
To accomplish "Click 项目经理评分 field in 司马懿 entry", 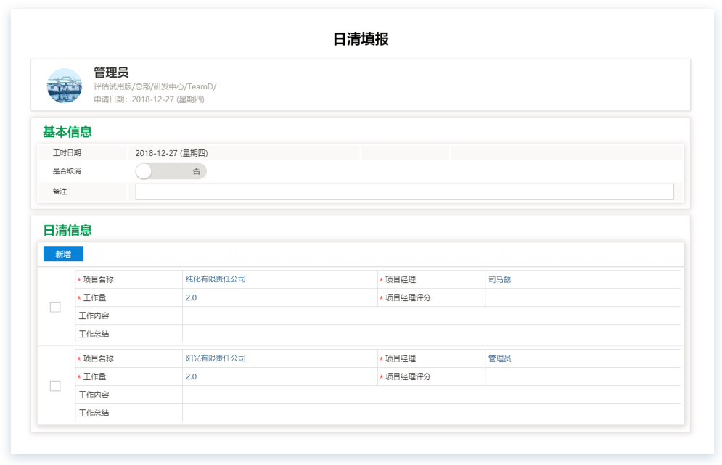I will pos(583,297).
